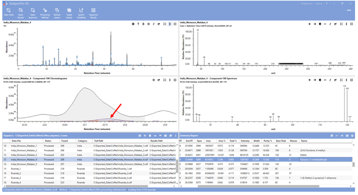Select the Rwanda_2 row in the sequence table
358x195 pixels.
coord(16,173)
